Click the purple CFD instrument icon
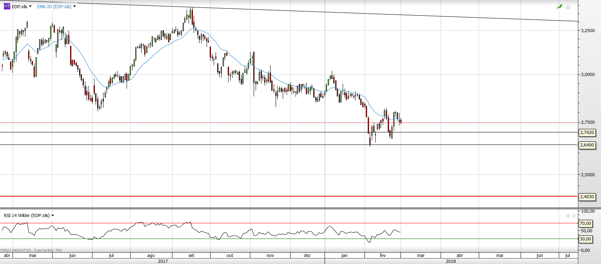Viewport: 601px width, 264px height. click(x=7, y=6)
